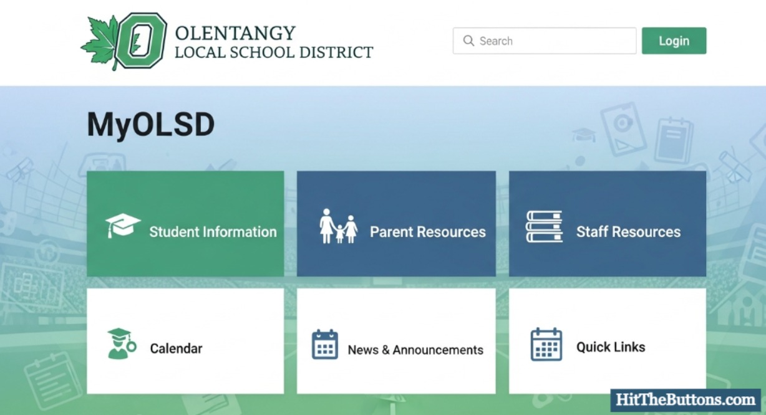Click the graduation cap icon on the green tile

pos(123,224)
